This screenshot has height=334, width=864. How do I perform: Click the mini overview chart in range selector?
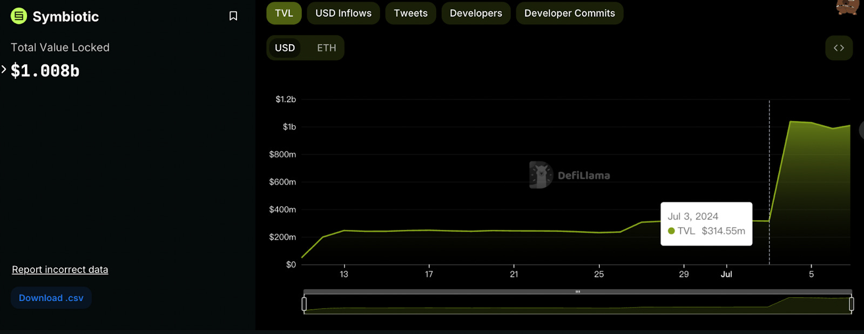tap(578, 304)
